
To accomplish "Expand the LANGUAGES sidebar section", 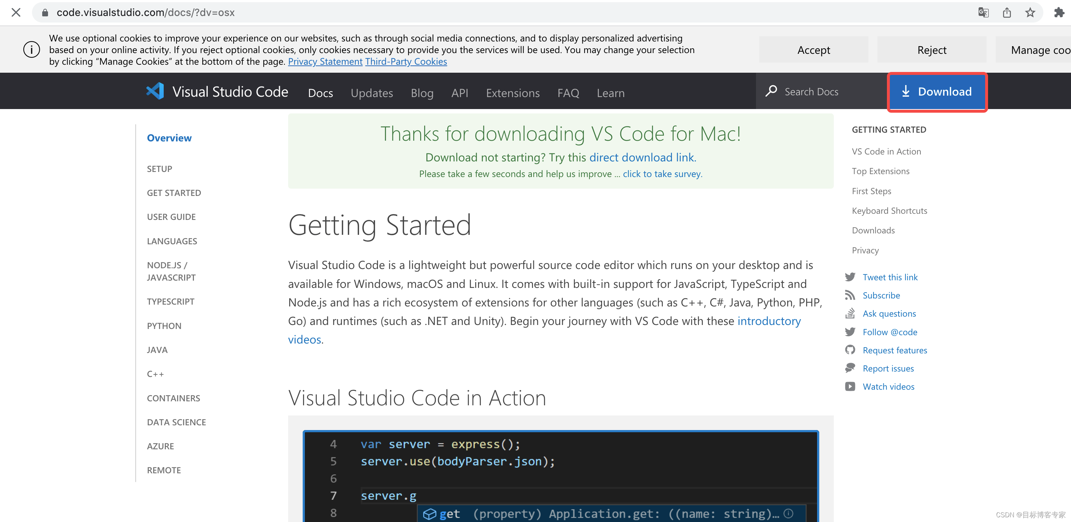I will (172, 241).
